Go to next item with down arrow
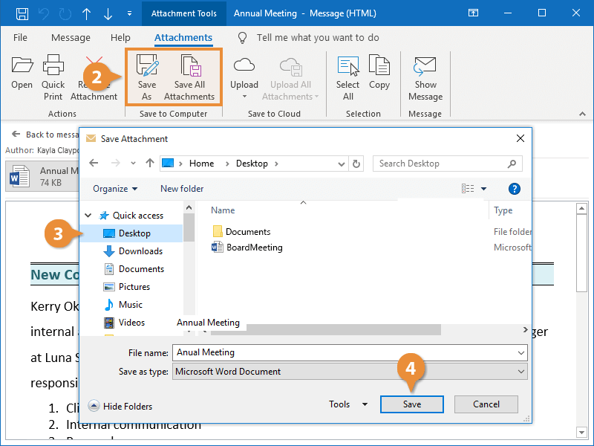The height and width of the screenshot is (446, 594). 108,13
